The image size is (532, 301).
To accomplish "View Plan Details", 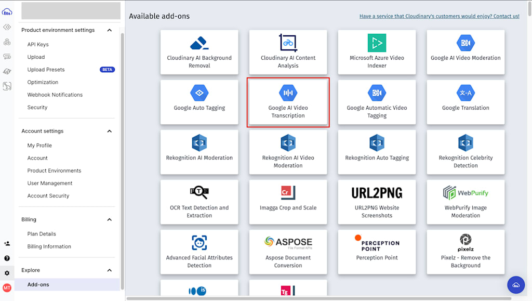I will click(x=42, y=234).
